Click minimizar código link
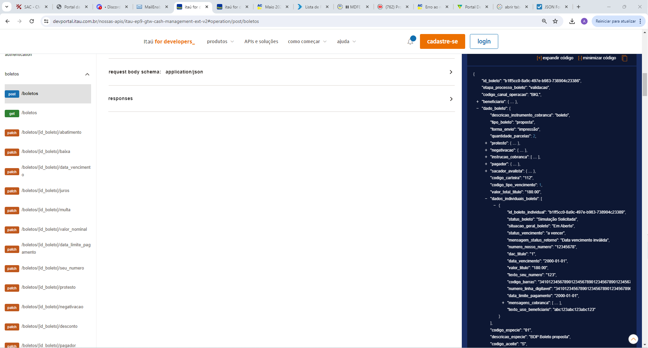Viewport: 648px width, 348px height. click(x=597, y=58)
